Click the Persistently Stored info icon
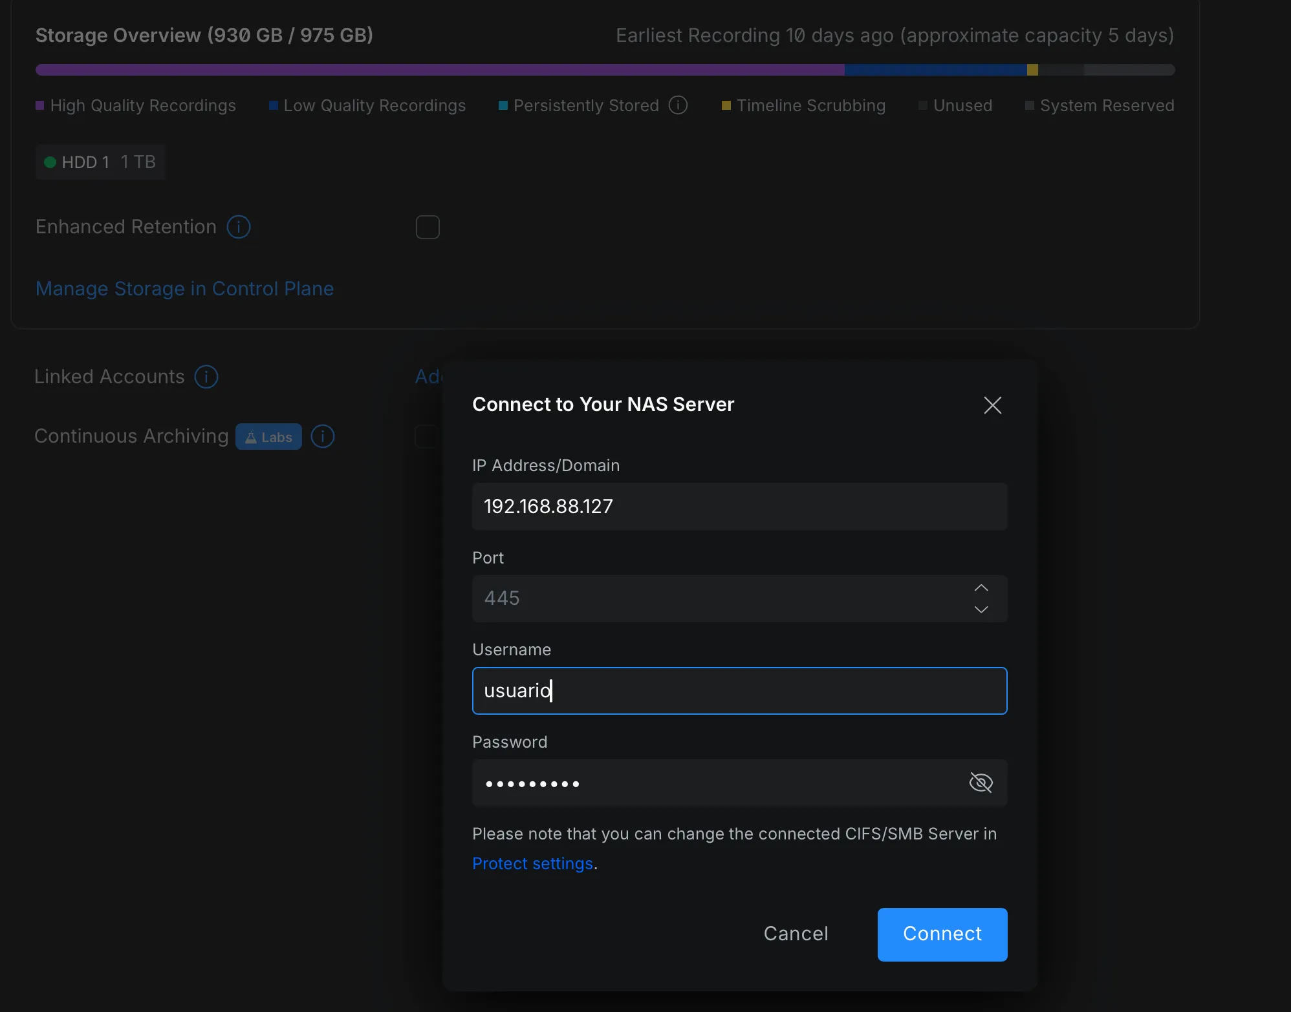The image size is (1291, 1012). 678,105
